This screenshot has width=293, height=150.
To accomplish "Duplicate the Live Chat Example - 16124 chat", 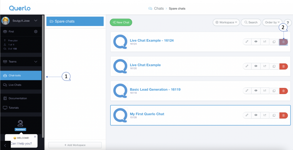I will tap(274, 42).
